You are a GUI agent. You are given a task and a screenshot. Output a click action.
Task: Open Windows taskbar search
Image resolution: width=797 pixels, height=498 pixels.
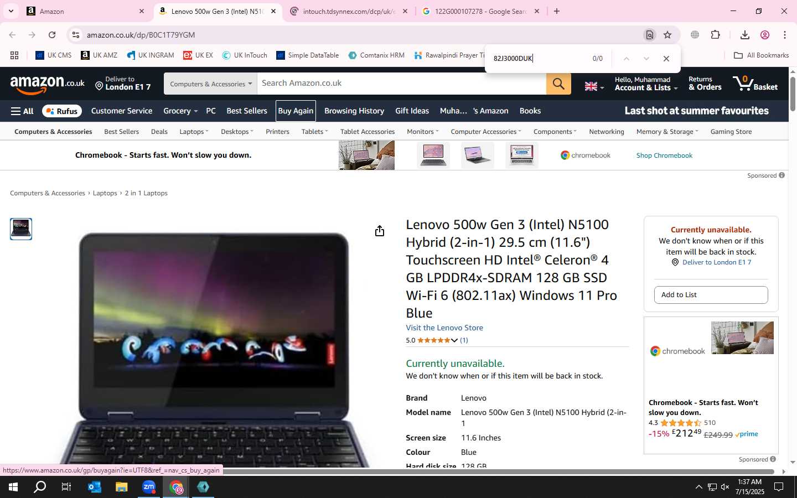tap(40, 487)
